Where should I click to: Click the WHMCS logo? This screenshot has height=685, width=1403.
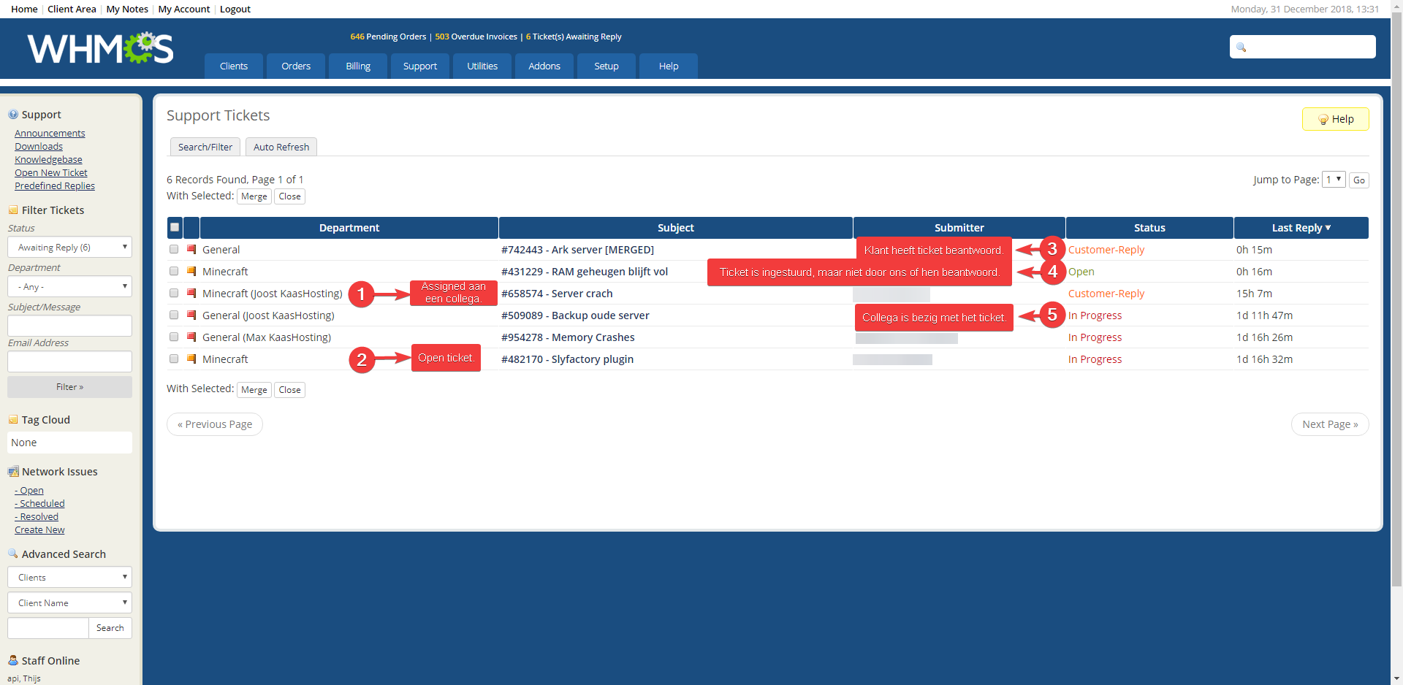[100, 48]
